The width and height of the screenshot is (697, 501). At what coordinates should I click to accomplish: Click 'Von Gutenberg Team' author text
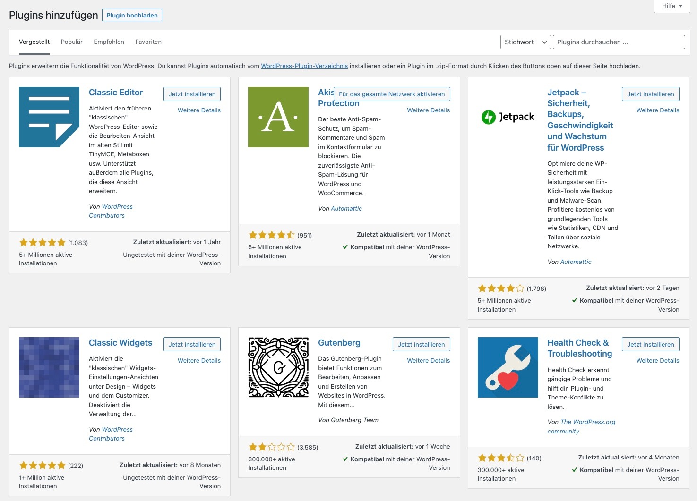pyautogui.click(x=348, y=420)
